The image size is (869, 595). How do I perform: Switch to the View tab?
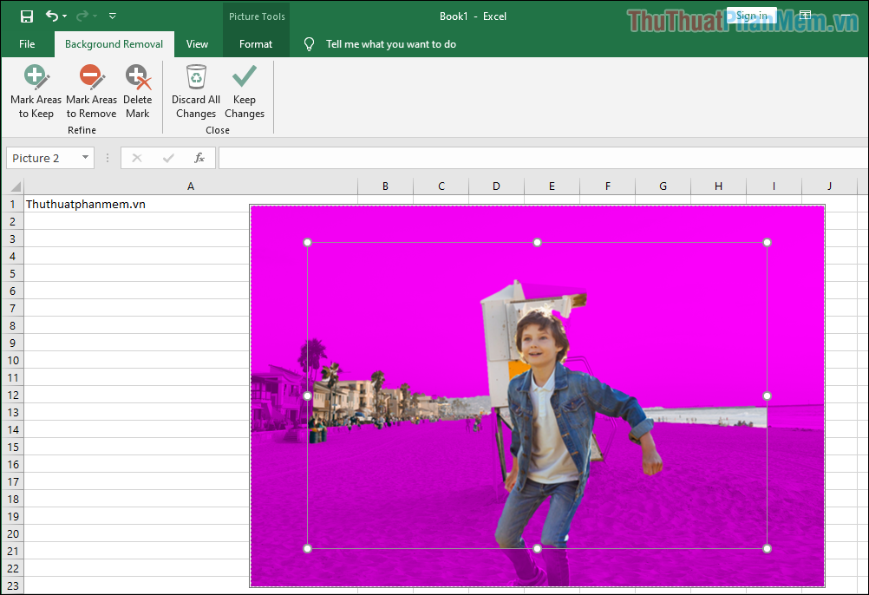coord(197,43)
